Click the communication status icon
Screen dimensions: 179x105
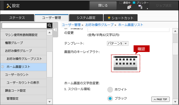pos(129,7)
